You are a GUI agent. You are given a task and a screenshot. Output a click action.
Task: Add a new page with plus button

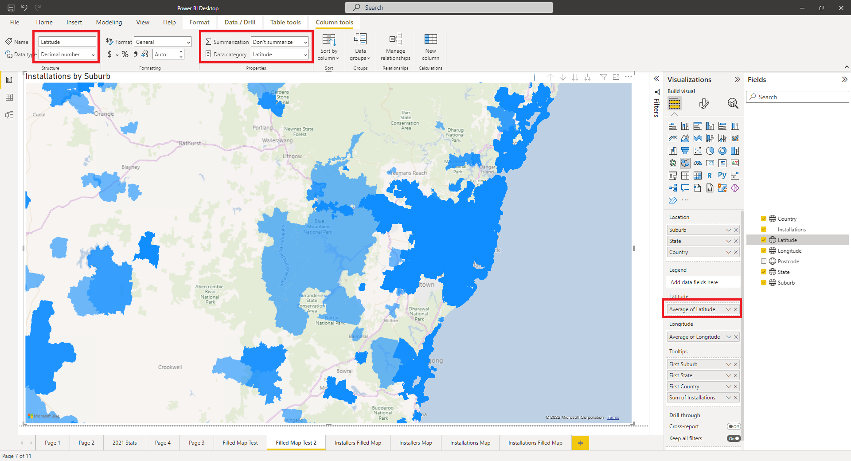[580, 443]
